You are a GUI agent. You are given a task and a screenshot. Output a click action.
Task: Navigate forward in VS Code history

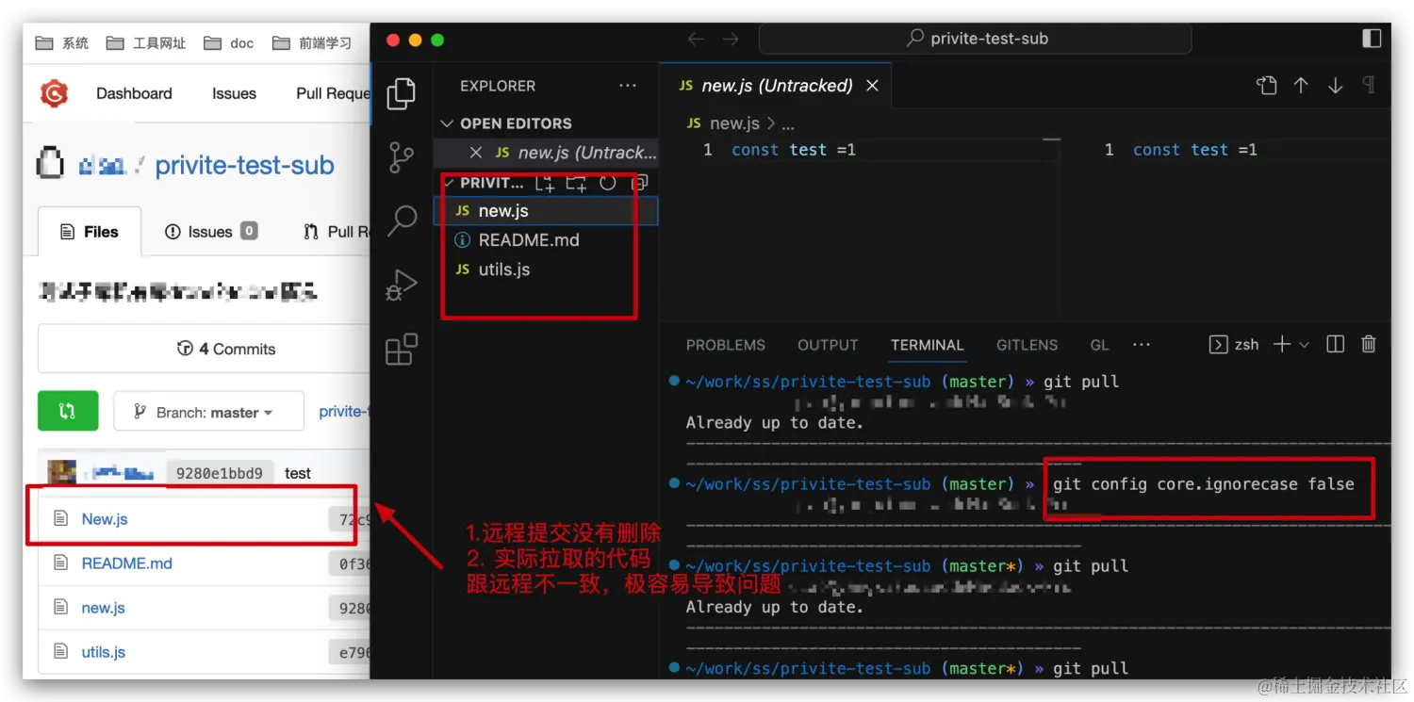point(731,39)
